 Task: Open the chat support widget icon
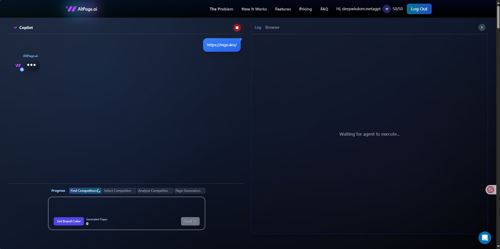pos(485,238)
